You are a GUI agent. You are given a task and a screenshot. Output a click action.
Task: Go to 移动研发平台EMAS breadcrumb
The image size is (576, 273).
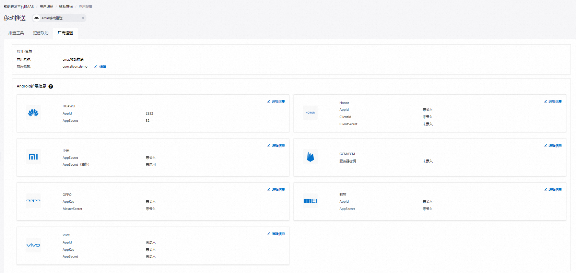(x=19, y=7)
